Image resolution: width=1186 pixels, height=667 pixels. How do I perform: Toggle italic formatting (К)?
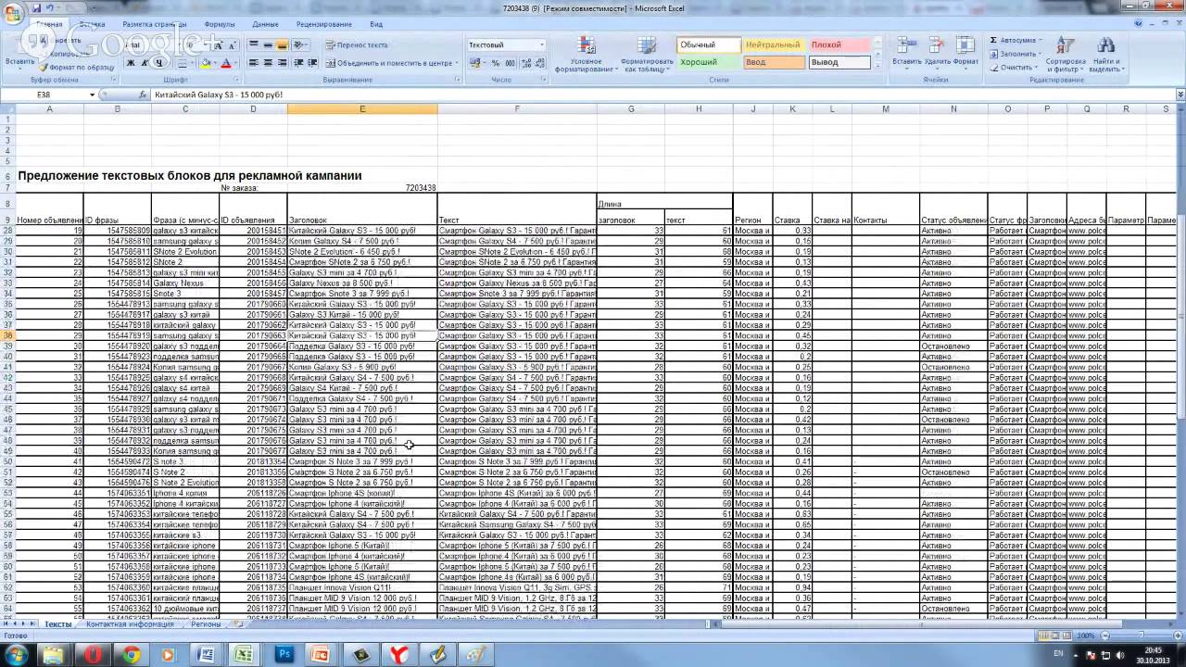pos(145,63)
